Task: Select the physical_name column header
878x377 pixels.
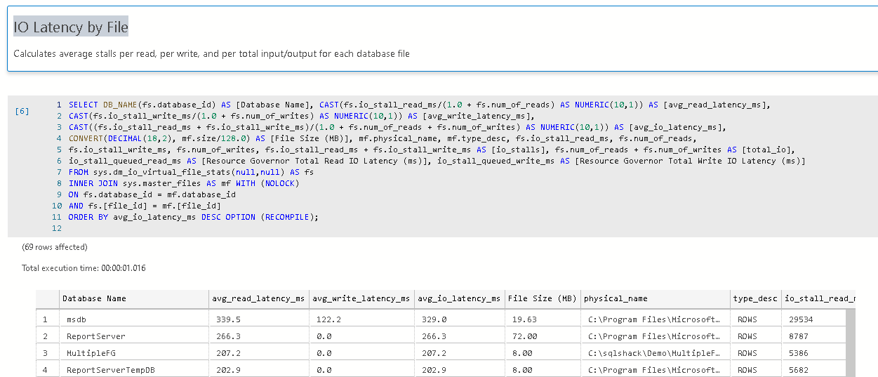Action: pos(616,298)
